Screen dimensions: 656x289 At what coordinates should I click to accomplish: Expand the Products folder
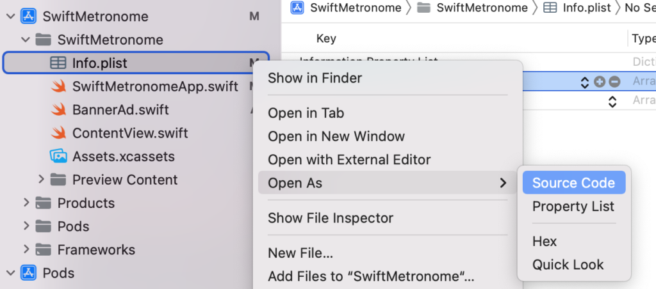click(x=26, y=203)
